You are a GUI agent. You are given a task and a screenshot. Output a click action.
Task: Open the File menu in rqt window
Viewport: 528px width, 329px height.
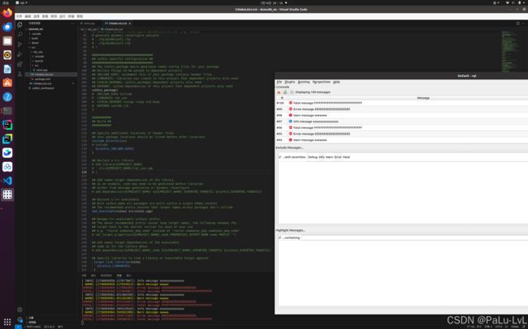click(279, 82)
